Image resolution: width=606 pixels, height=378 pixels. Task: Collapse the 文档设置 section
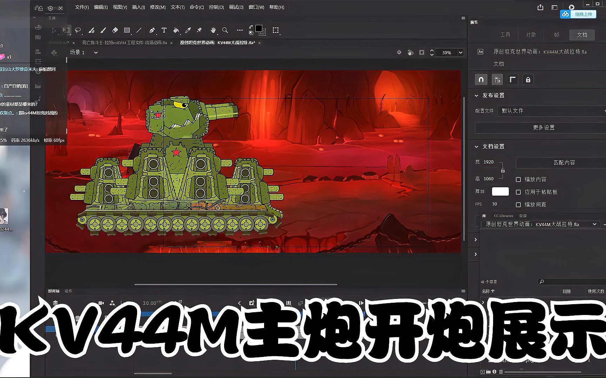pos(476,147)
